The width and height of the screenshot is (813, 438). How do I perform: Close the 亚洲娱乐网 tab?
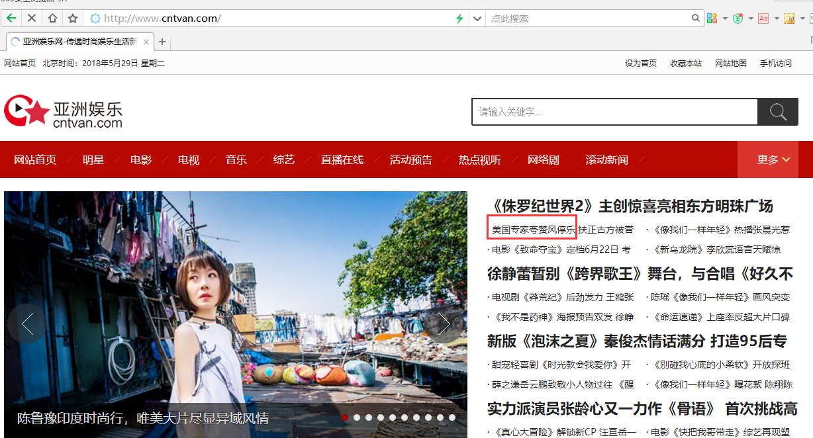[x=146, y=42]
